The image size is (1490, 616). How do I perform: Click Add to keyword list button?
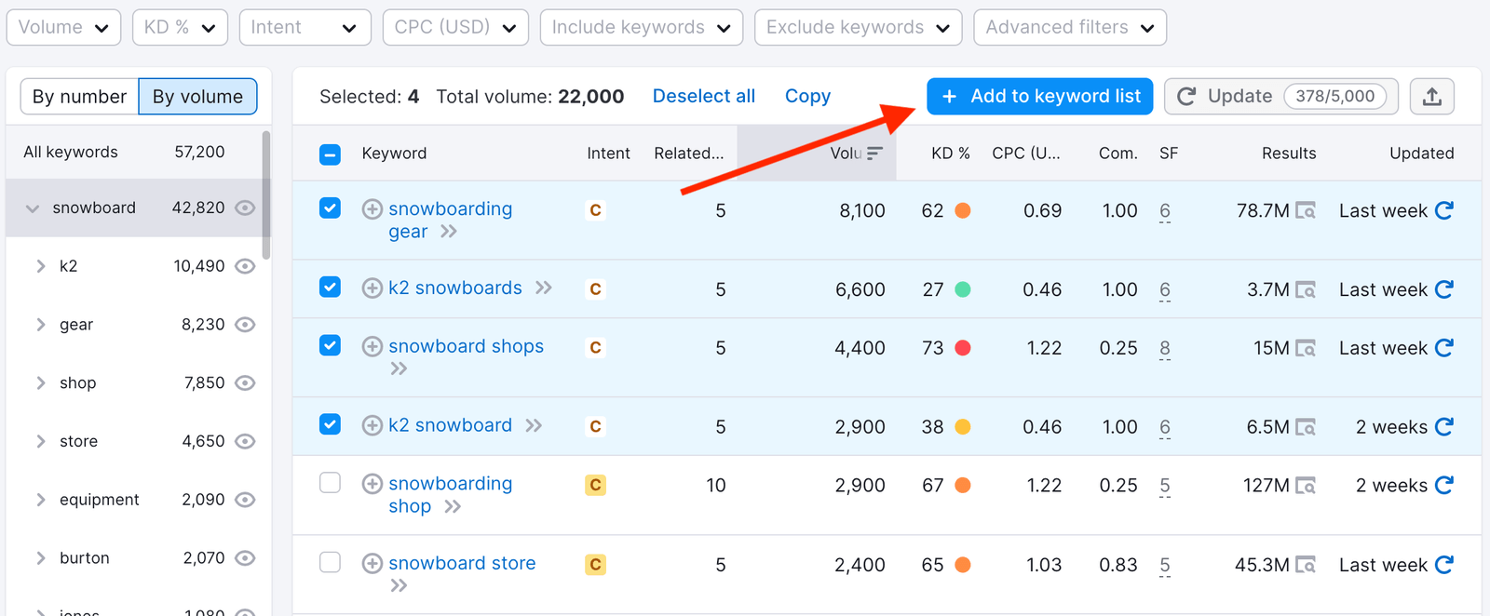pyautogui.click(x=1040, y=97)
